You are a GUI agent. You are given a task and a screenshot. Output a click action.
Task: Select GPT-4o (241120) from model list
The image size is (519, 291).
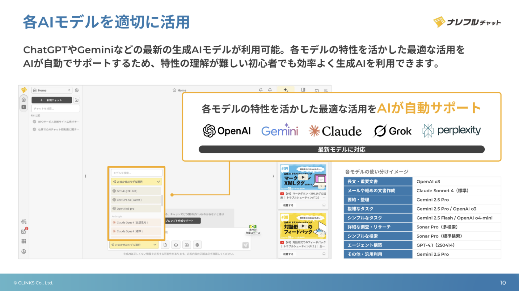(x=136, y=191)
